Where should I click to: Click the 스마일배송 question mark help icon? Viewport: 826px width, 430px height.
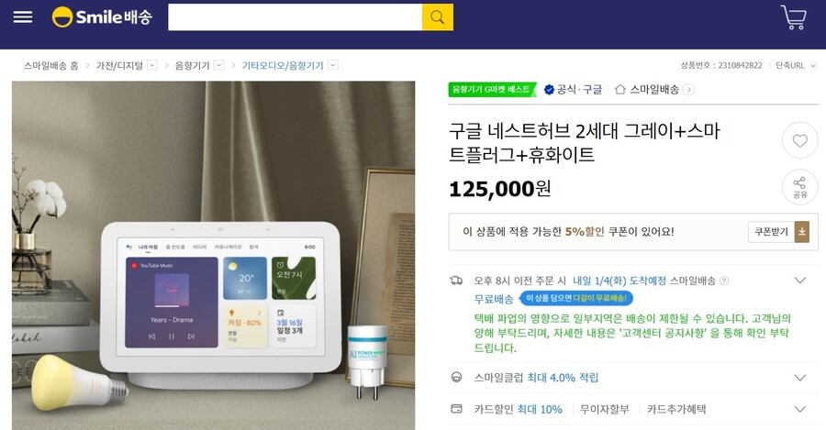pos(724,281)
